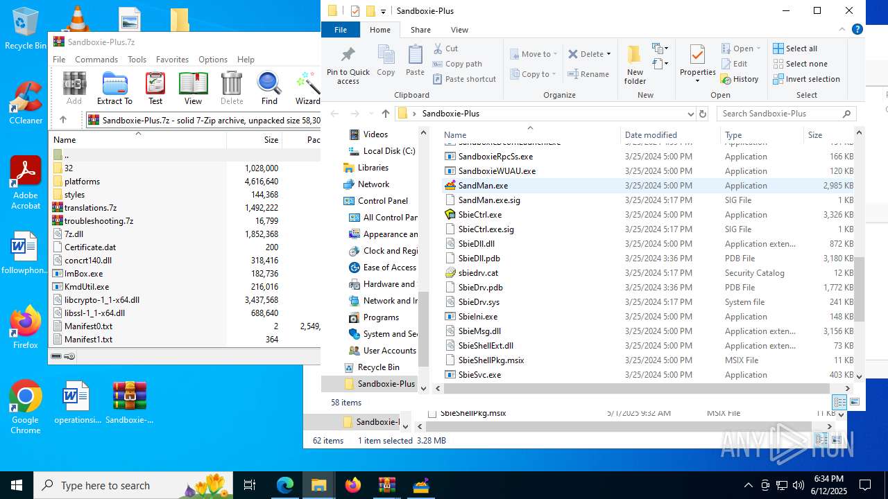Click Select all in ribbon

pos(795,49)
